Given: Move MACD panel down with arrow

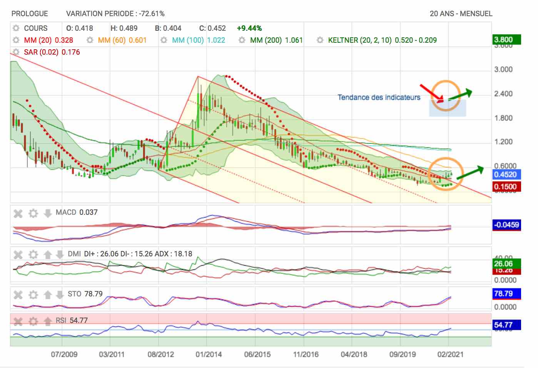Looking at the screenshot, I should point(48,213).
